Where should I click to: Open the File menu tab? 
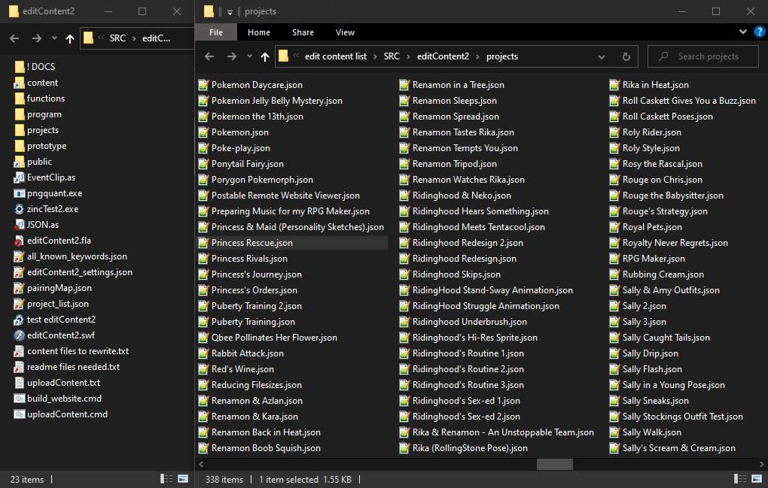tap(216, 32)
